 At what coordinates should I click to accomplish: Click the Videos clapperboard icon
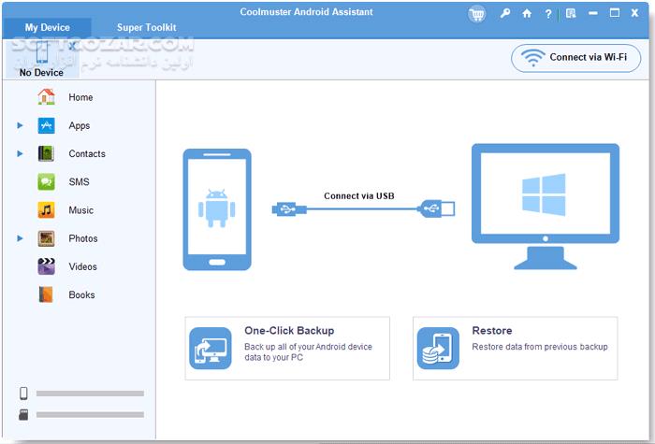pos(47,266)
